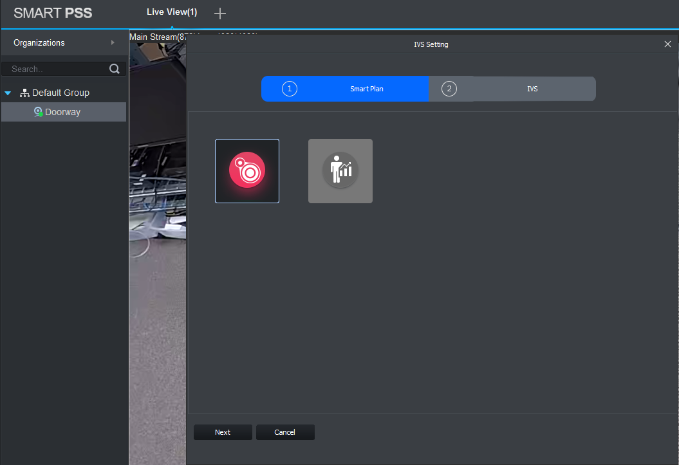Collapse the Default Group tree arrow
The height and width of the screenshot is (465, 679).
[x=8, y=93]
